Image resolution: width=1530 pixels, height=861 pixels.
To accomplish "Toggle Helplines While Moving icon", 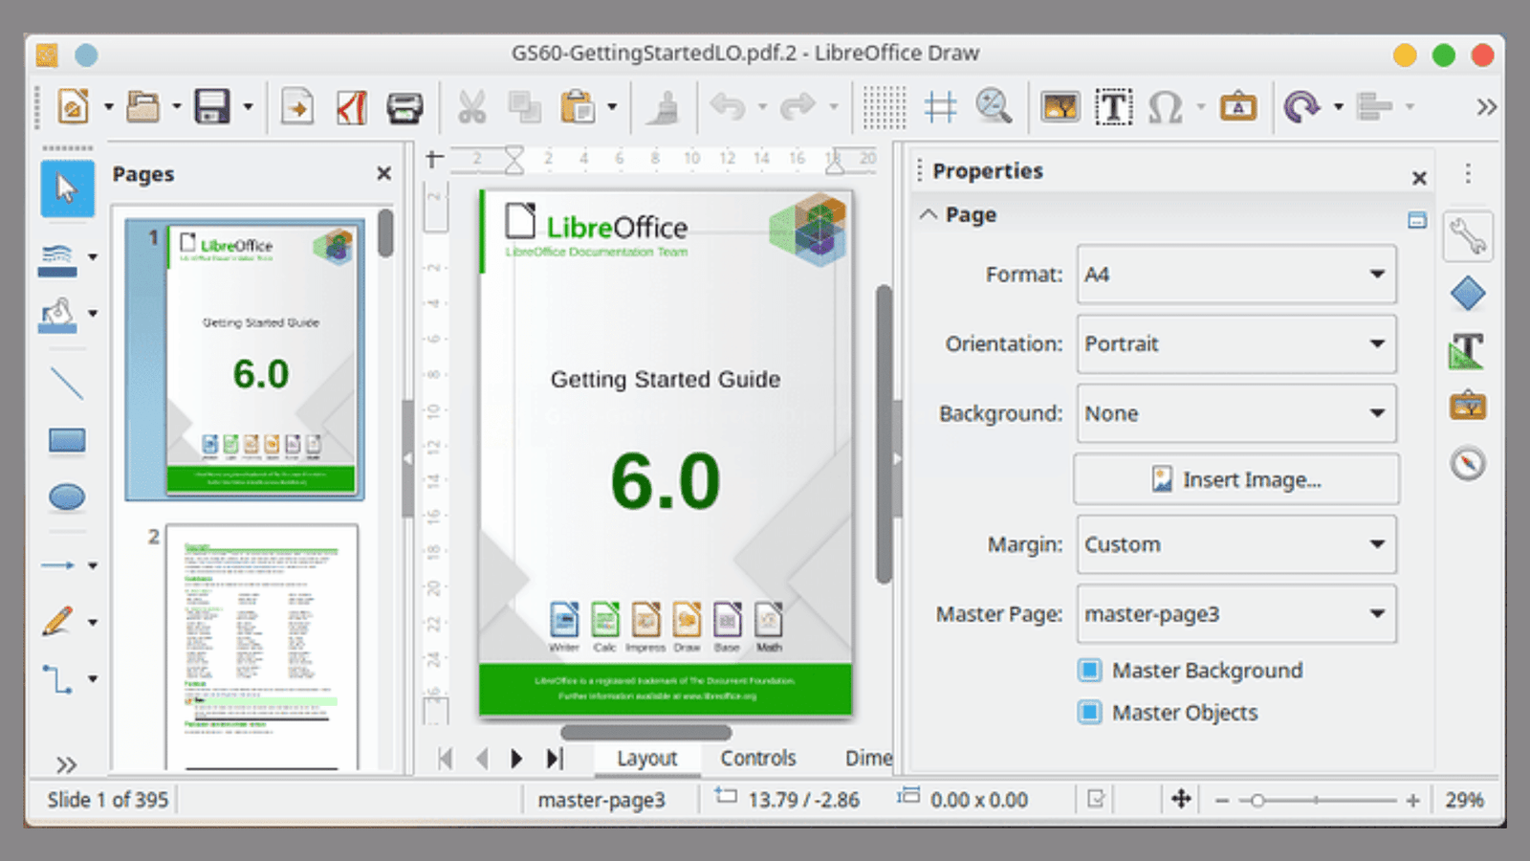I will coord(940,107).
